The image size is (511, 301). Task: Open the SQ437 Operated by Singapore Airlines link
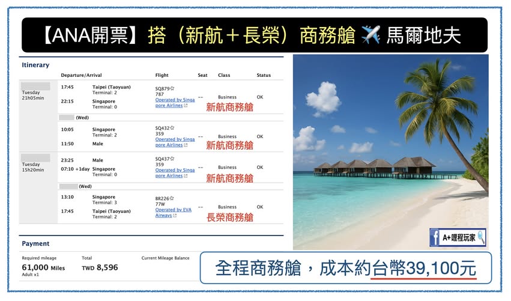coord(174,173)
